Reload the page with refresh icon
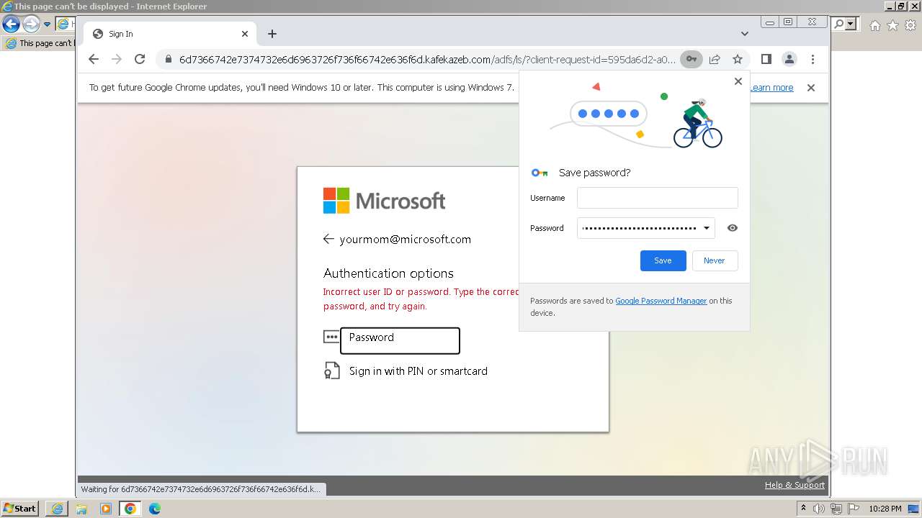The width and height of the screenshot is (922, 518). 140,59
